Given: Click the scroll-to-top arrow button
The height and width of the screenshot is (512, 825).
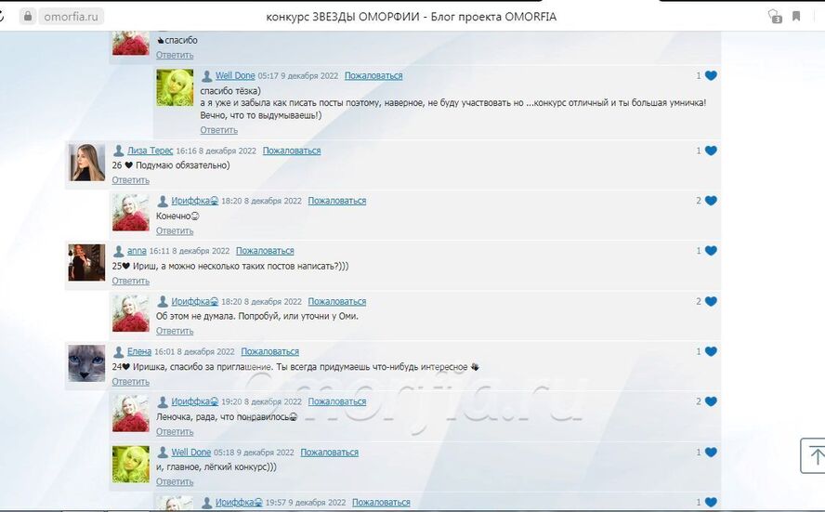Looking at the screenshot, I should 813,455.
